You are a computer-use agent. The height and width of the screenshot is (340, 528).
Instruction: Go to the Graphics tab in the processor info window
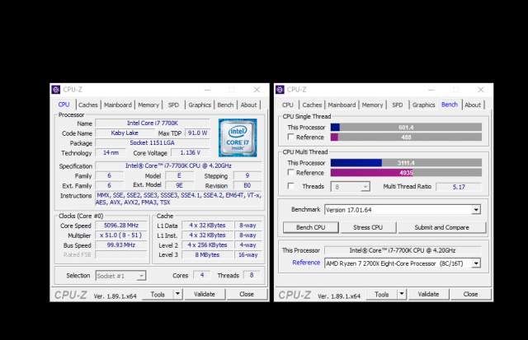click(x=200, y=105)
